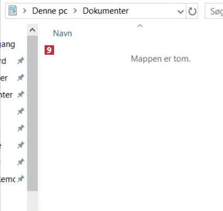Screen dimensions: 223x211
Task: Open the sidebar entry showing "emc"
Action: tap(8, 179)
